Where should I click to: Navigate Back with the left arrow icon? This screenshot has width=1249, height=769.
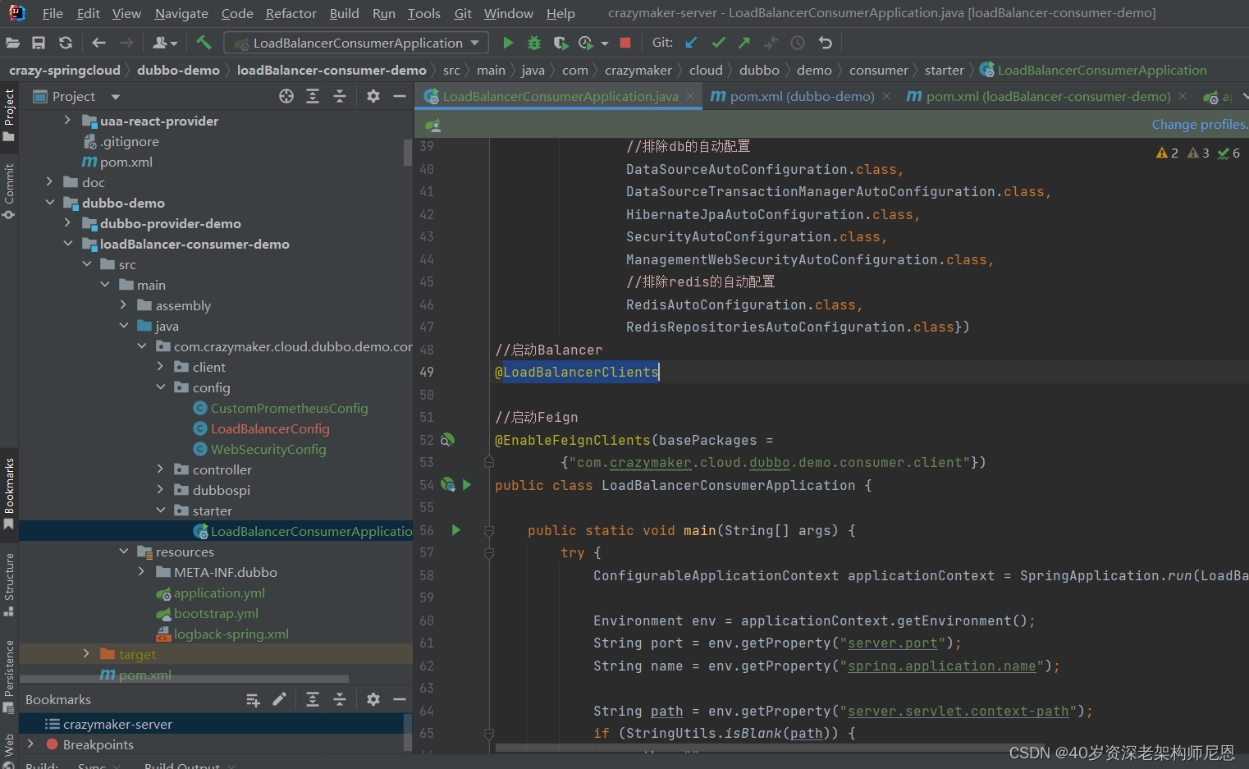pyautogui.click(x=99, y=43)
